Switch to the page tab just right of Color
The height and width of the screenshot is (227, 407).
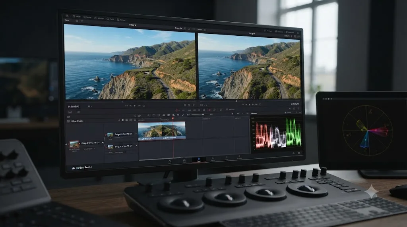tap(213, 159)
